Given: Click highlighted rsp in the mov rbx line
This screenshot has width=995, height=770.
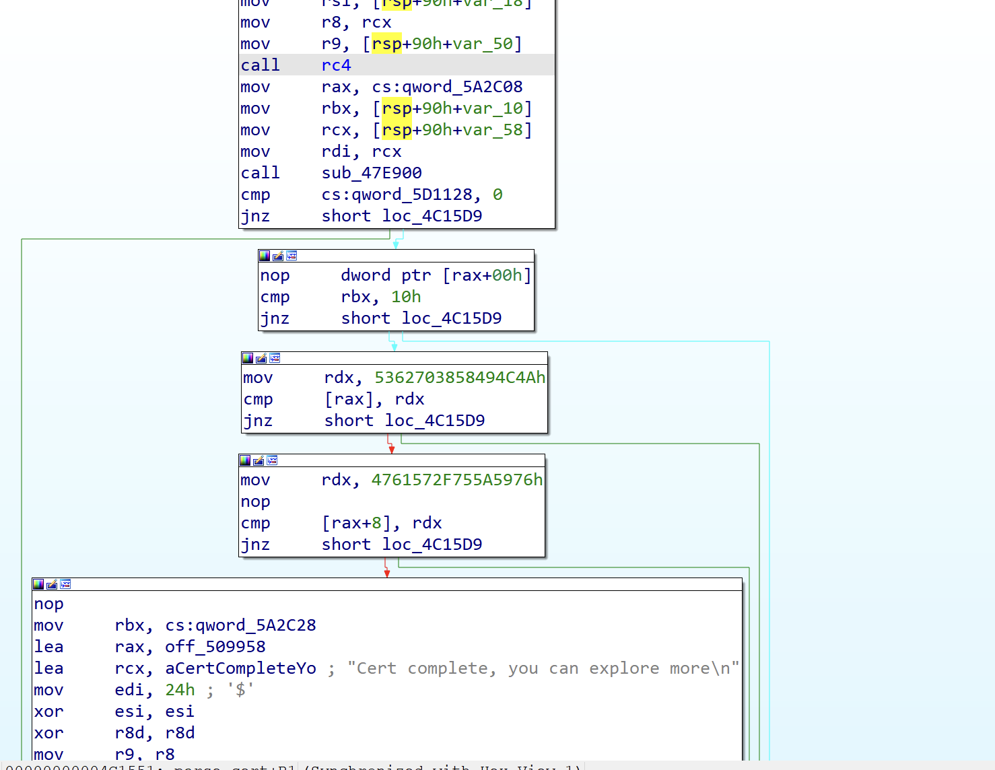Looking at the screenshot, I should (x=397, y=108).
